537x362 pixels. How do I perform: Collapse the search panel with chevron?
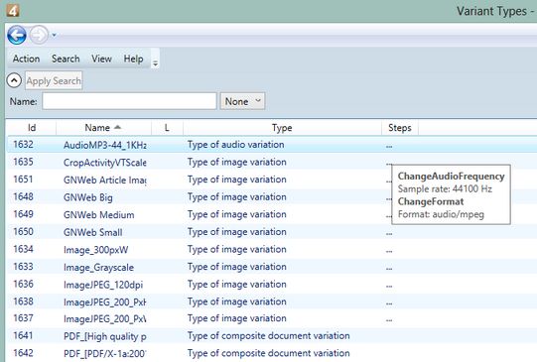pos(14,80)
